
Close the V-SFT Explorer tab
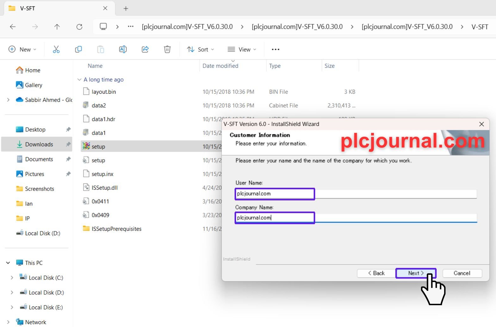(x=105, y=8)
